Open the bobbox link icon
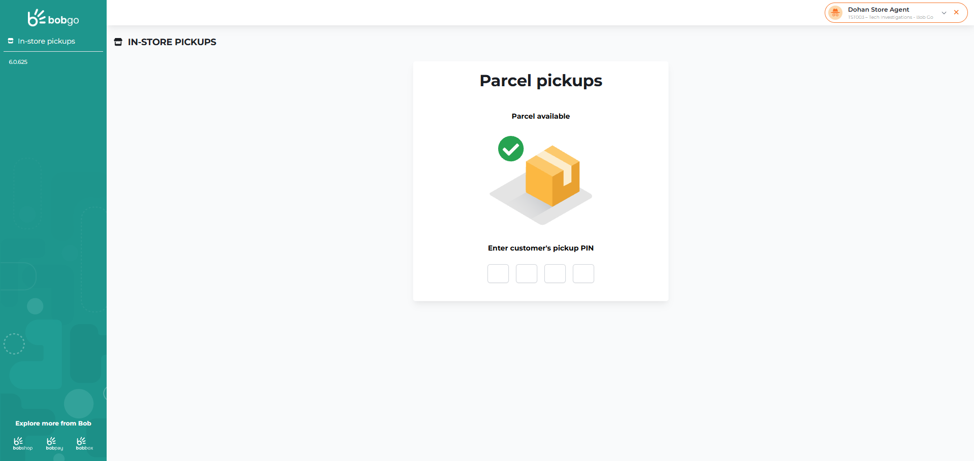The height and width of the screenshot is (461, 974). click(x=84, y=443)
